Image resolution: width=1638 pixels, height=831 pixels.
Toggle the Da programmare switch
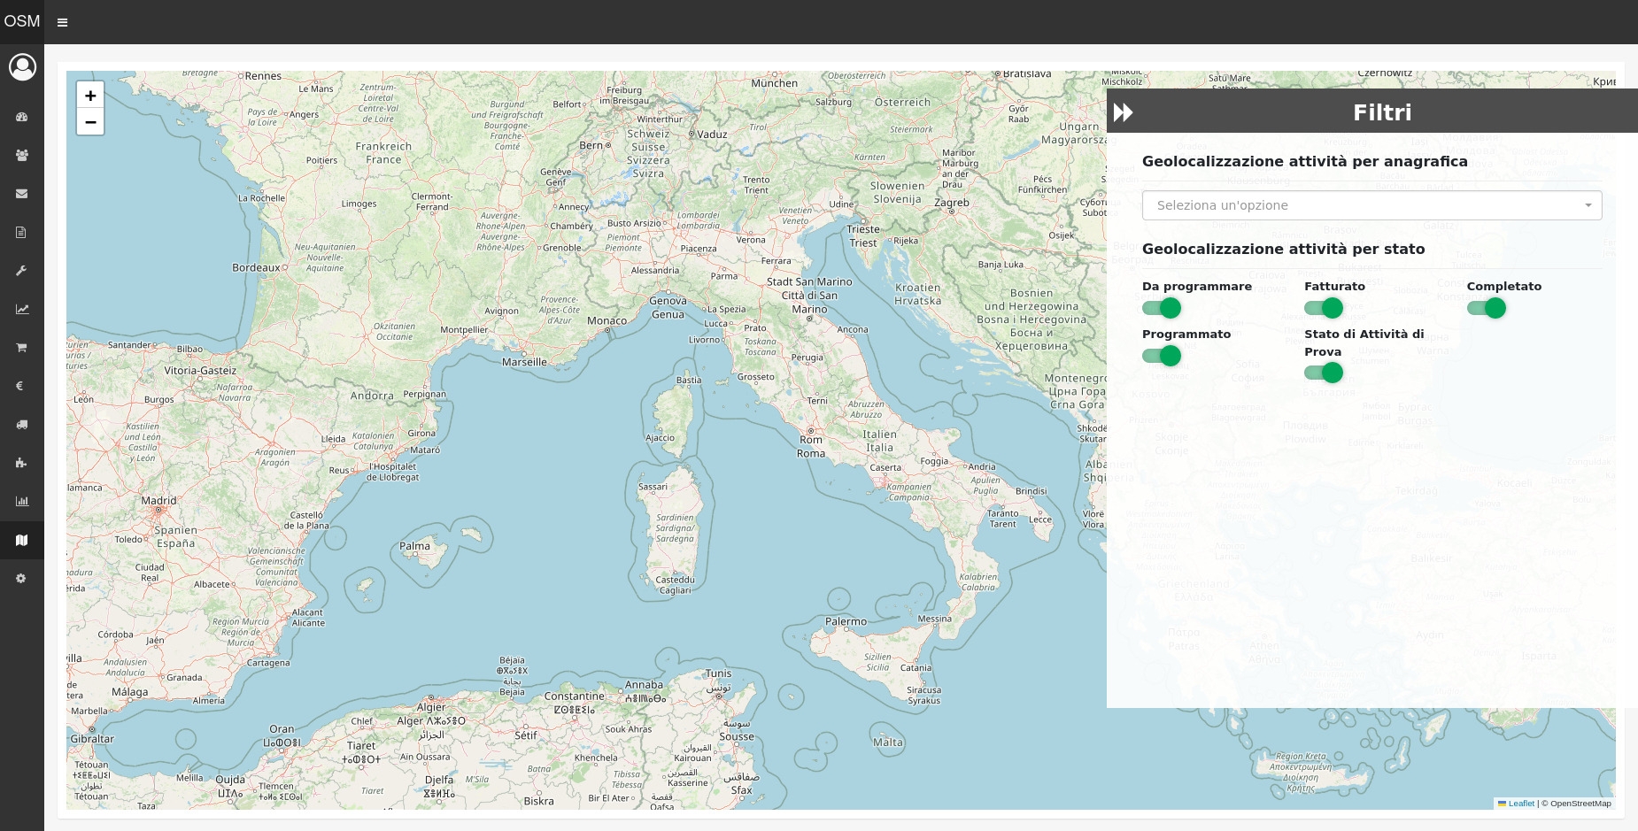click(1161, 308)
